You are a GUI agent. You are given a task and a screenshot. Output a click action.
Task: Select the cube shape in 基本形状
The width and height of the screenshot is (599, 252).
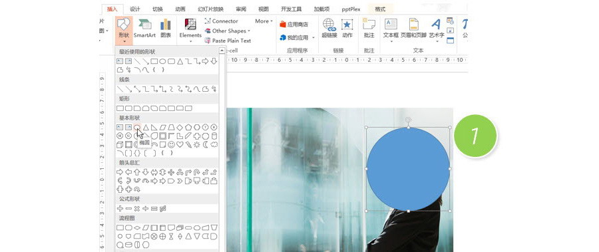[x=120, y=144]
